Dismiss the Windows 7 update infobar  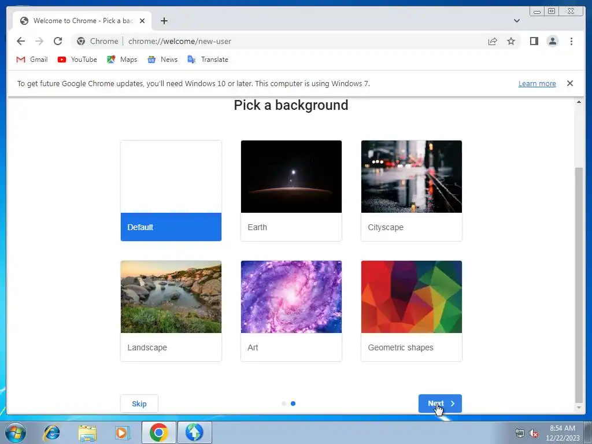[569, 83]
